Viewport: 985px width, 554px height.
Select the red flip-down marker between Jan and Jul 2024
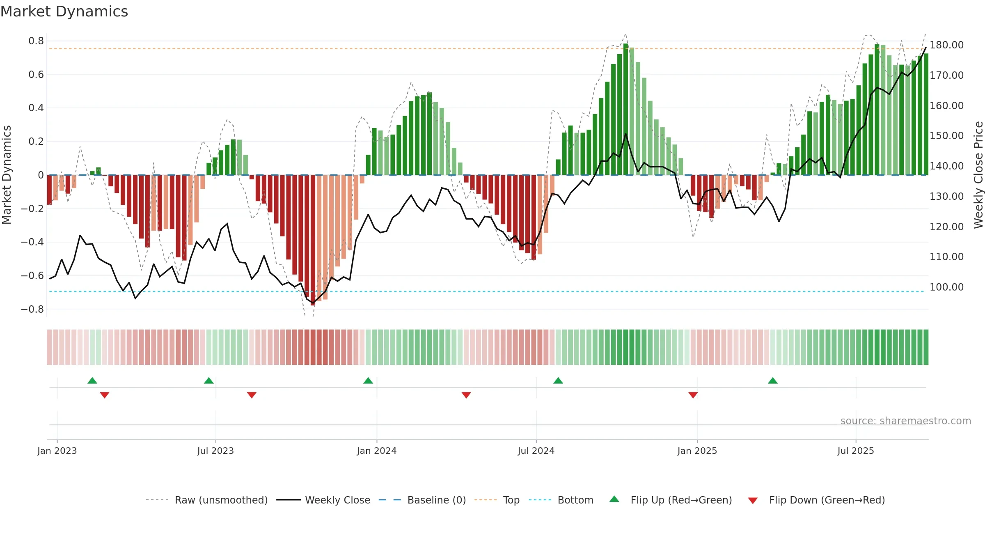tap(466, 395)
